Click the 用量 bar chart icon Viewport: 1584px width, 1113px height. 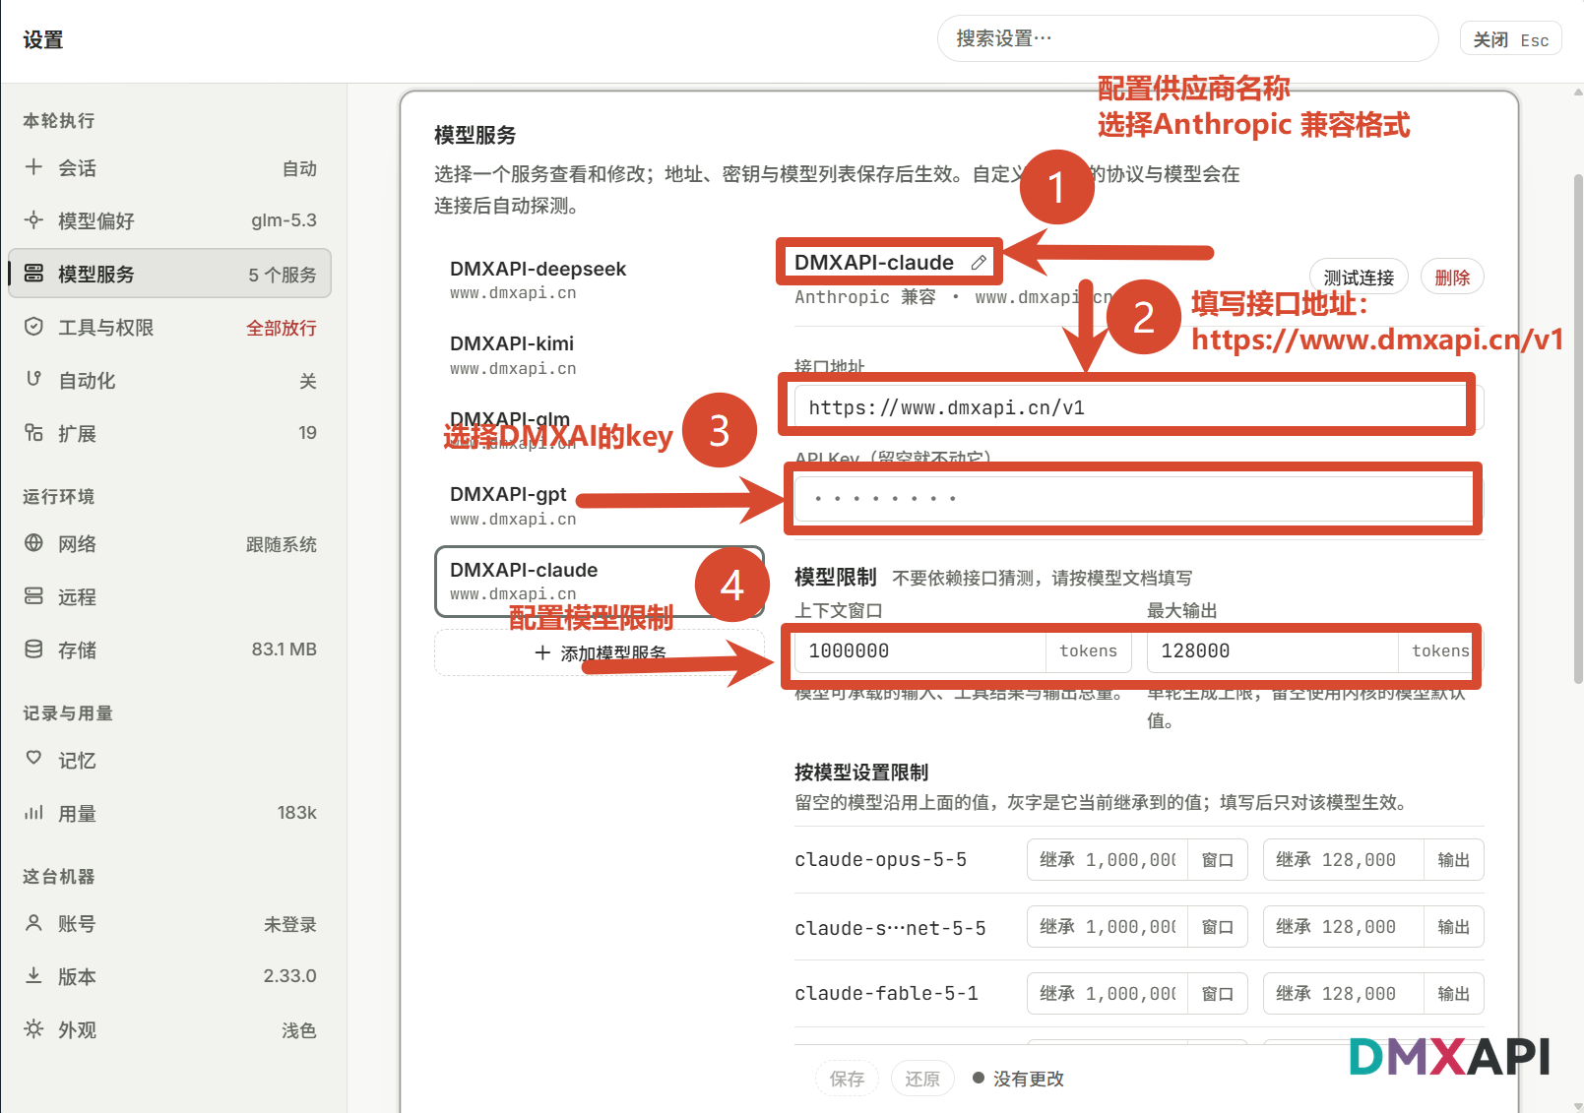33,812
